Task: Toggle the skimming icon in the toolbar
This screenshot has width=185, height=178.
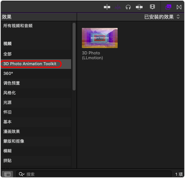Action: pyautogui.click(x=107, y=7)
